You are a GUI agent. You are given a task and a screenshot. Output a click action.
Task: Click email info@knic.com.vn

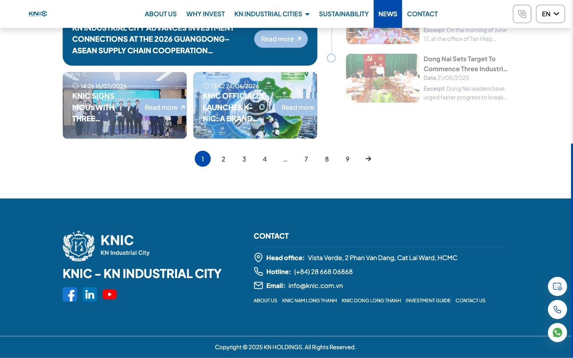point(316,286)
